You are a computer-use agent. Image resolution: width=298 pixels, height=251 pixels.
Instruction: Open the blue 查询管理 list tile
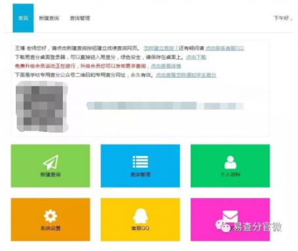coord(140,166)
